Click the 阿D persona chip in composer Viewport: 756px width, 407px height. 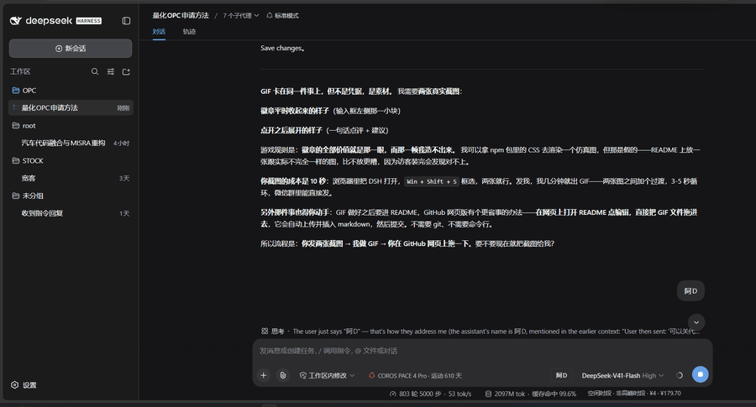561,375
